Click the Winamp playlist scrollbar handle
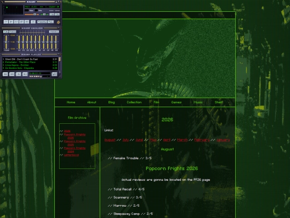 (x=60, y=59)
